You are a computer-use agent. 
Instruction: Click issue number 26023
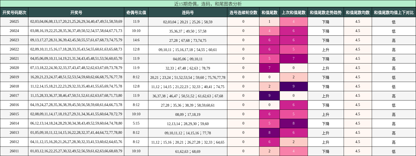click(x=14, y=40)
